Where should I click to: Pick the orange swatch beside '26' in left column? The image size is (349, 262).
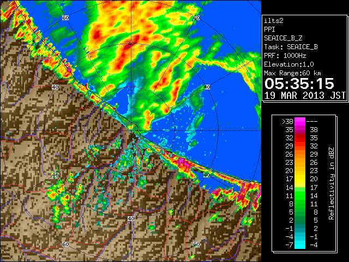tap(300, 154)
